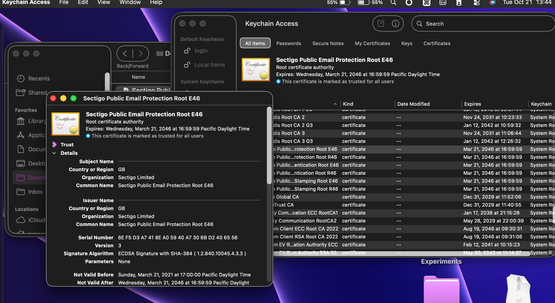This screenshot has width=555, height=303.
Task: Open Control Center in menu bar
Action: click(x=476, y=3)
